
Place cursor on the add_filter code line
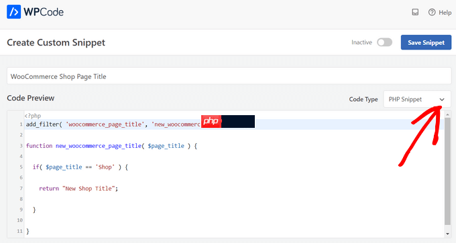coord(234,125)
